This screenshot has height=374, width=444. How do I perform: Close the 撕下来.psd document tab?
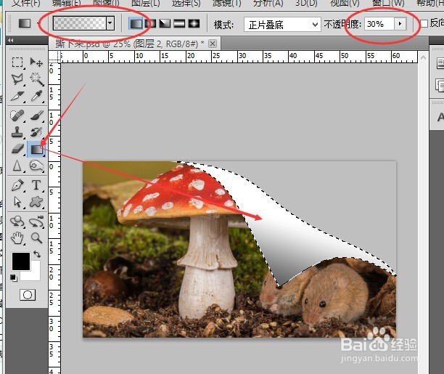pos(213,44)
